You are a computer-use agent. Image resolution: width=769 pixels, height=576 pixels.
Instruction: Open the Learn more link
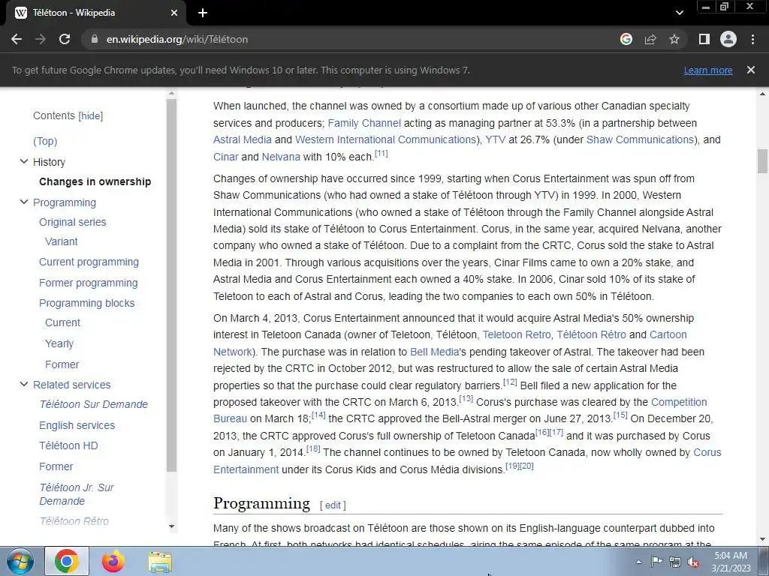point(708,70)
